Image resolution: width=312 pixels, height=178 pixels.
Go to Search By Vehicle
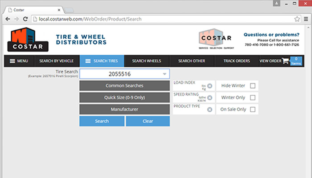click(56, 61)
